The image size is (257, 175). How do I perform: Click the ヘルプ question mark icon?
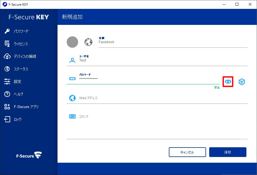7,94
